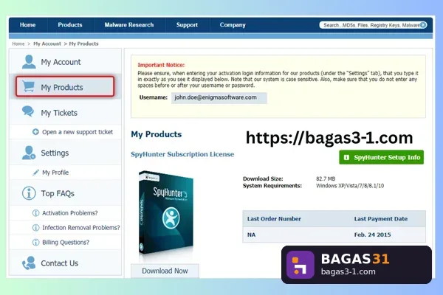
Task: Click the Last Order Number column header
Action: point(274,219)
